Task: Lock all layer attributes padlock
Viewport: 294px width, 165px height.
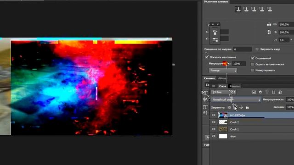Action: click(247, 107)
